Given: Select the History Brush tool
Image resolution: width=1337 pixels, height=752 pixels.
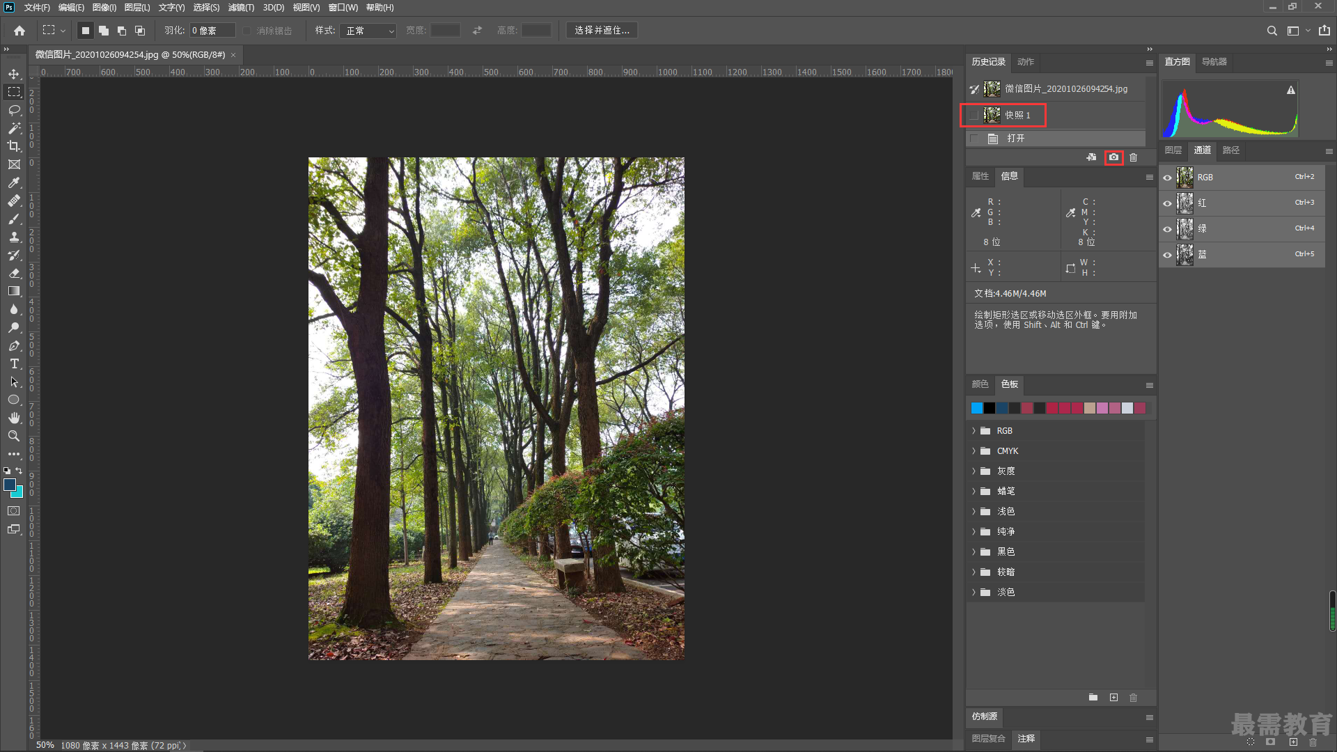Looking at the screenshot, I should coord(14,255).
